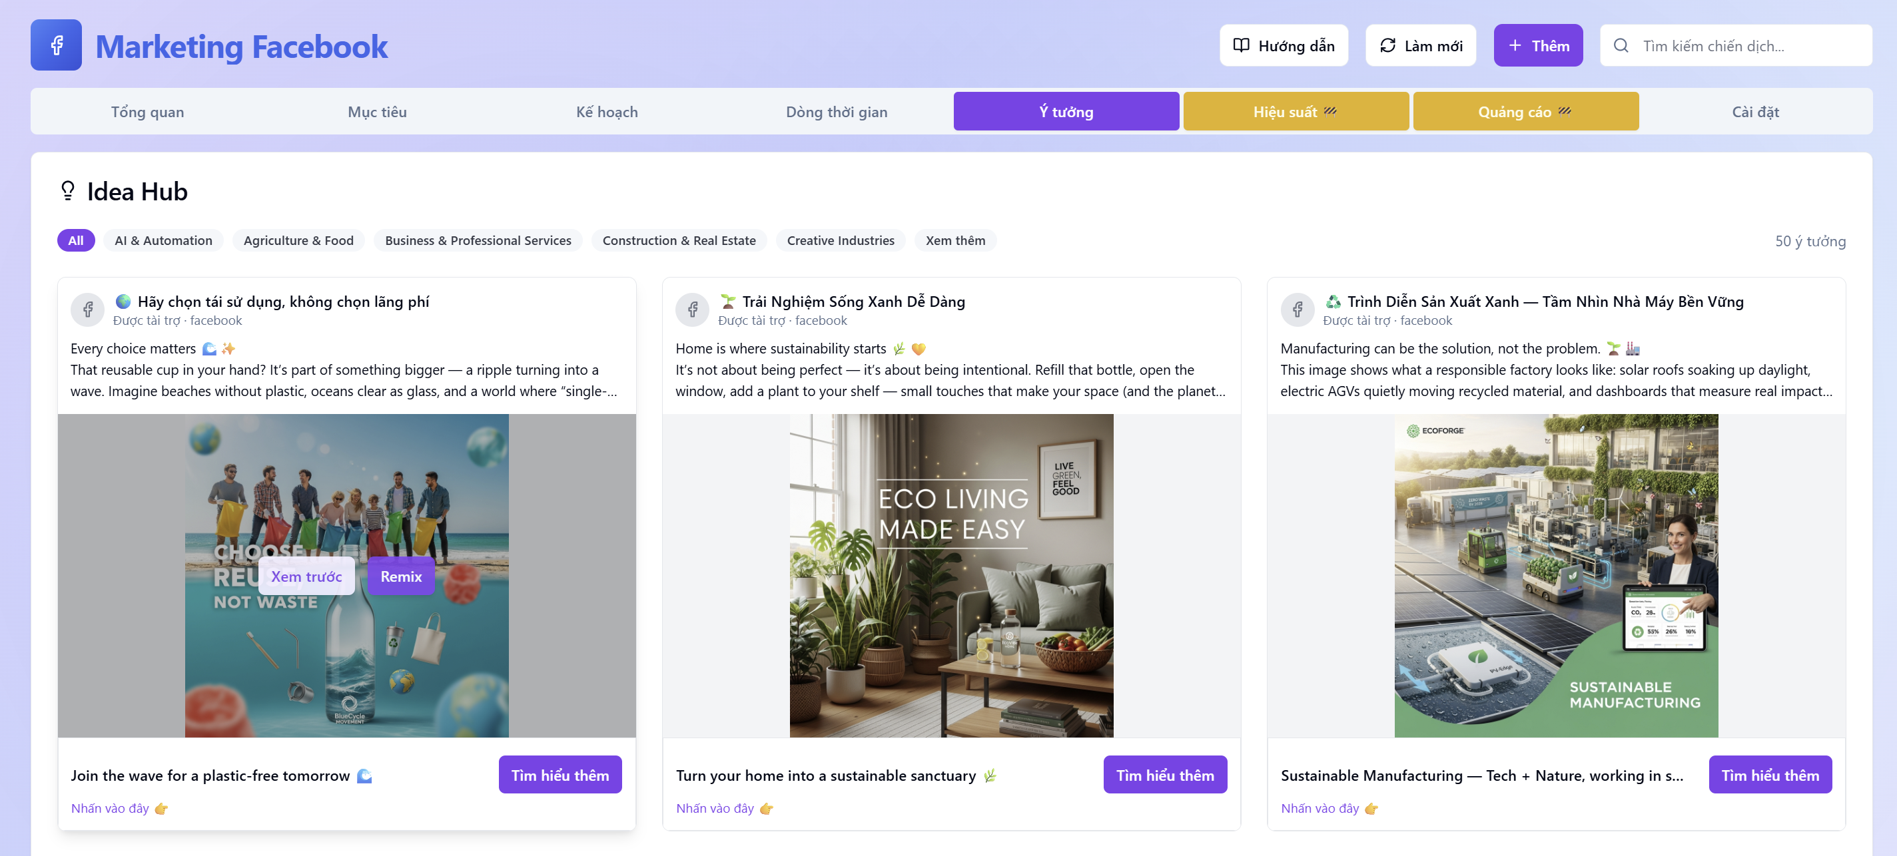Image resolution: width=1897 pixels, height=856 pixels.
Task: Click Tìm hiểu thêm on sustainable sanctuary card
Action: tap(1166, 775)
